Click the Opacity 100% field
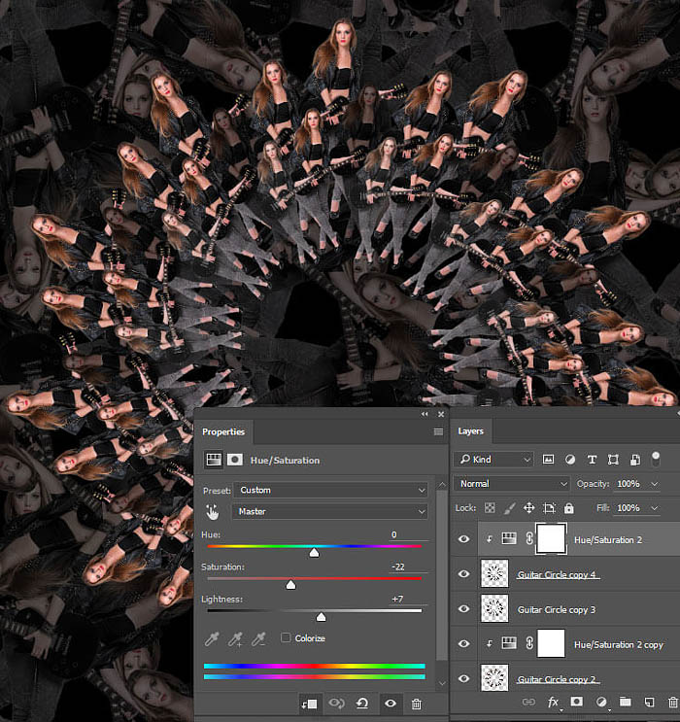Image resolution: width=680 pixels, height=722 pixels. point(629,484)
